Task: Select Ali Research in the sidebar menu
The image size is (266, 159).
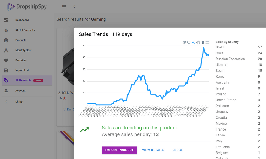Action: tap(23, 81)
